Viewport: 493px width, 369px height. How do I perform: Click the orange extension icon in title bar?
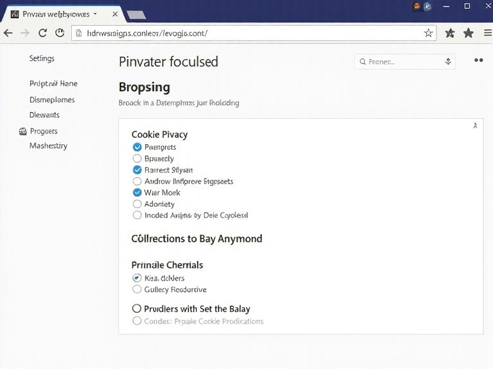tap(417, 6)
